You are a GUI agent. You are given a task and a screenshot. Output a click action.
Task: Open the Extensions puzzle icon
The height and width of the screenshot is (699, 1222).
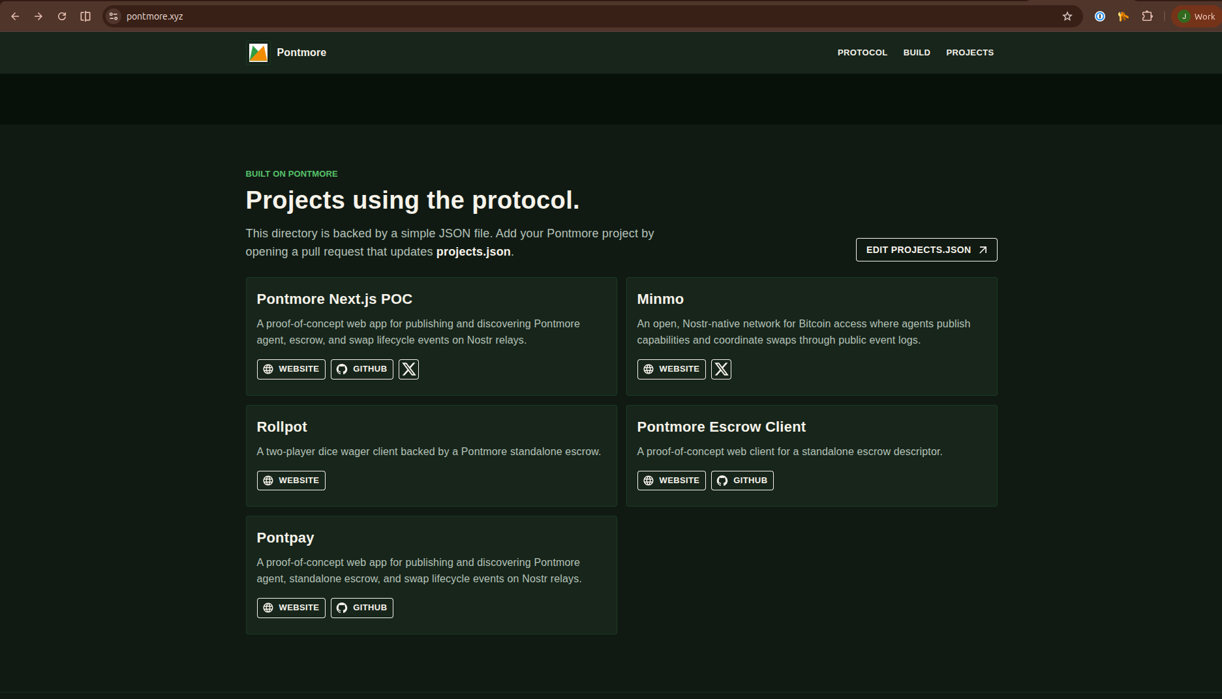point(1147,16)
